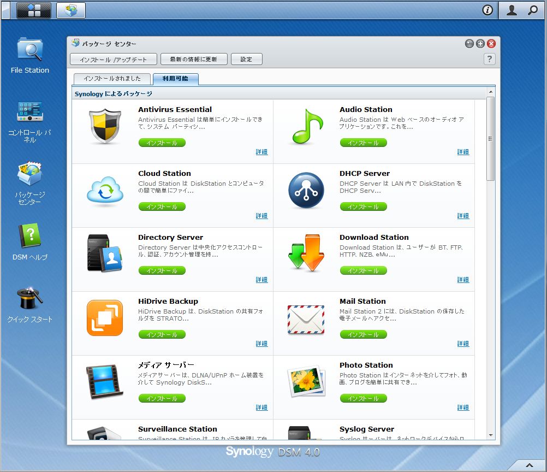Select Package Center taskbar icon
The height and width of the screenshot is (472, 547).
pos(71,10)
